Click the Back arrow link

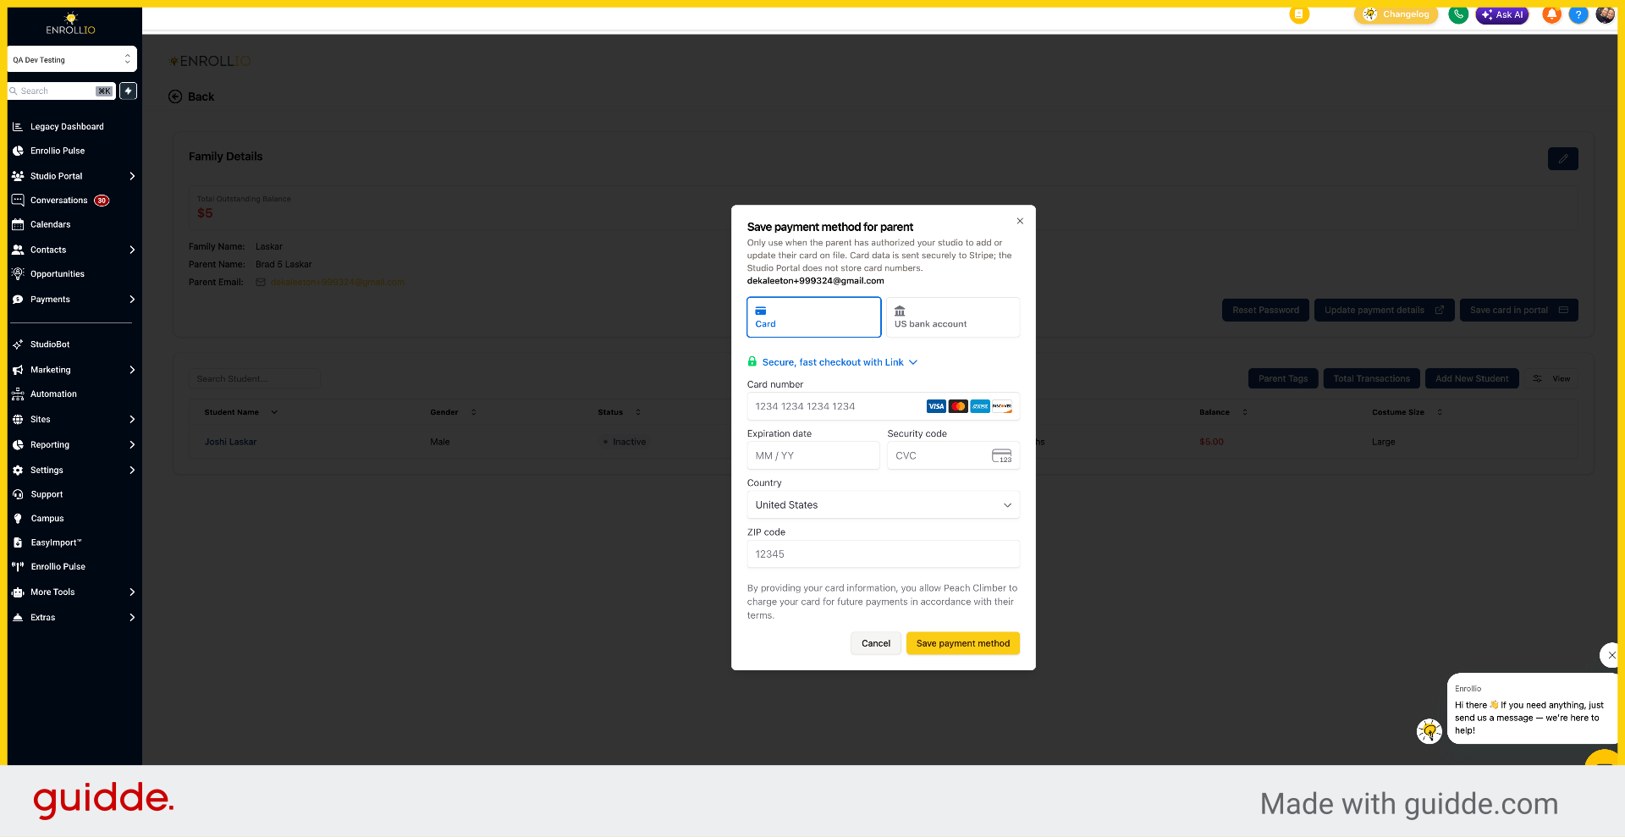pos(191,96)
